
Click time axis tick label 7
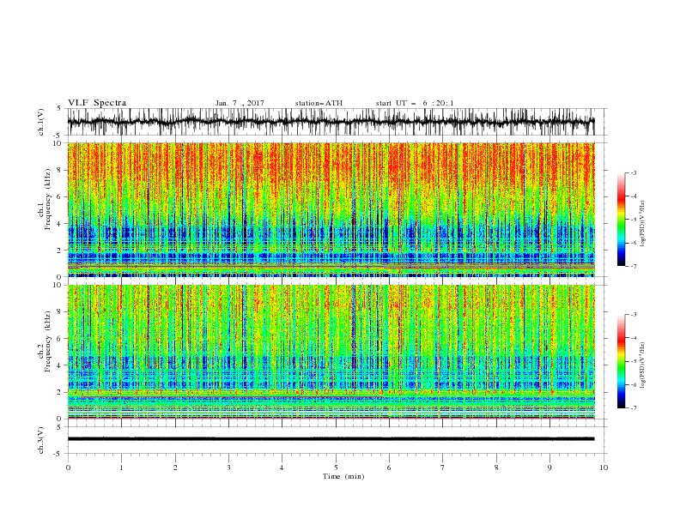443,468
